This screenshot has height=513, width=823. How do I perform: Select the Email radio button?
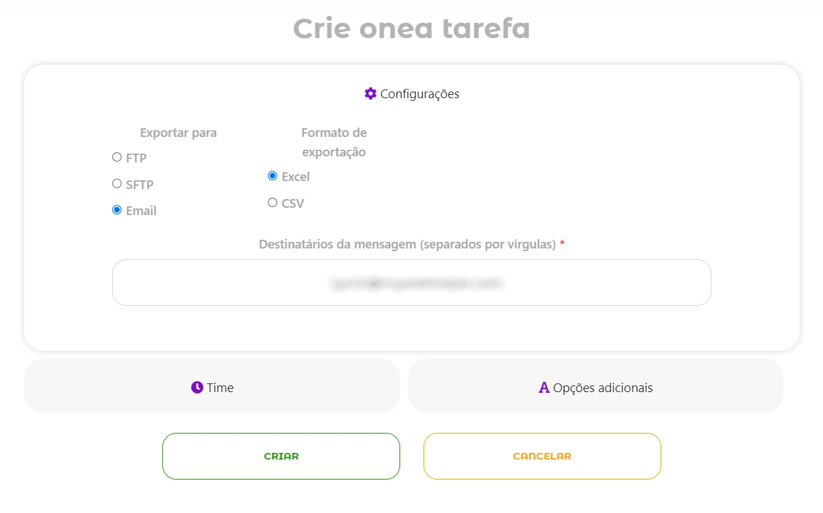tap(117, 210)
